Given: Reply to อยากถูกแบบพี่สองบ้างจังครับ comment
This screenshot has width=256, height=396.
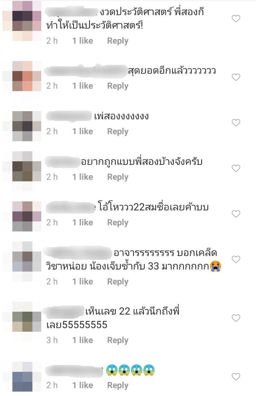Looking at the screenshot, I should [118, 177].
